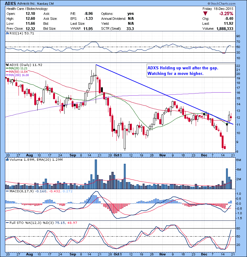Click the Low value 11.66
The image size is (247, 257).
click(x=30, y=24)
